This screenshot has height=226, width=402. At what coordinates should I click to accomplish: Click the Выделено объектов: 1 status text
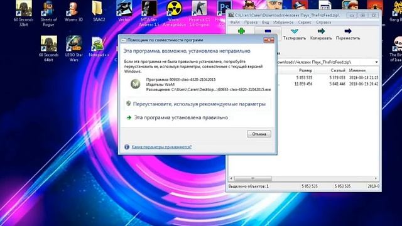coord(249,186)
